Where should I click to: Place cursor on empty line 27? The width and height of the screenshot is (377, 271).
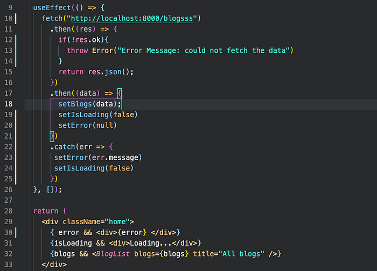(x=201, y=201)
